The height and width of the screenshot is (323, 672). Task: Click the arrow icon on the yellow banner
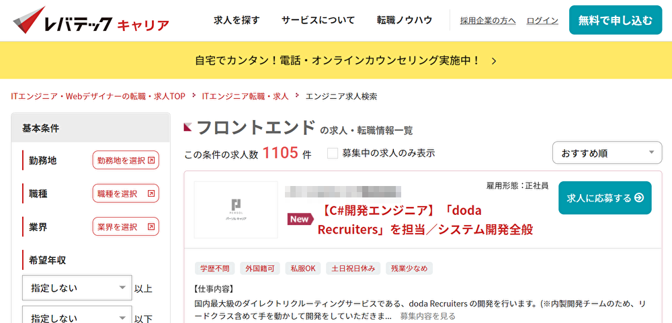pyautogui.click(x=494, y=60)
